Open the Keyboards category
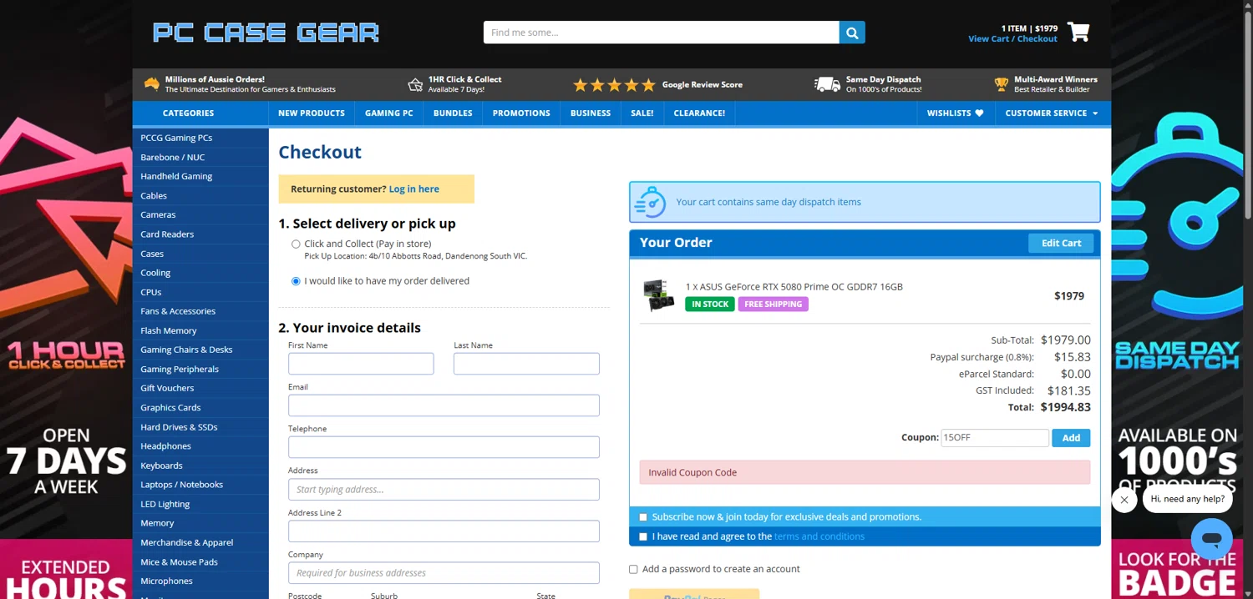The height and width of the screenshot is (599, 1253). pos(200,466)
